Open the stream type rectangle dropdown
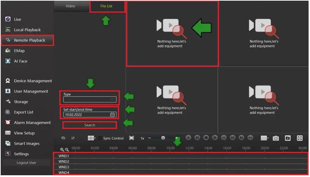This screenshot has height=177, width=310. point(264,138)
